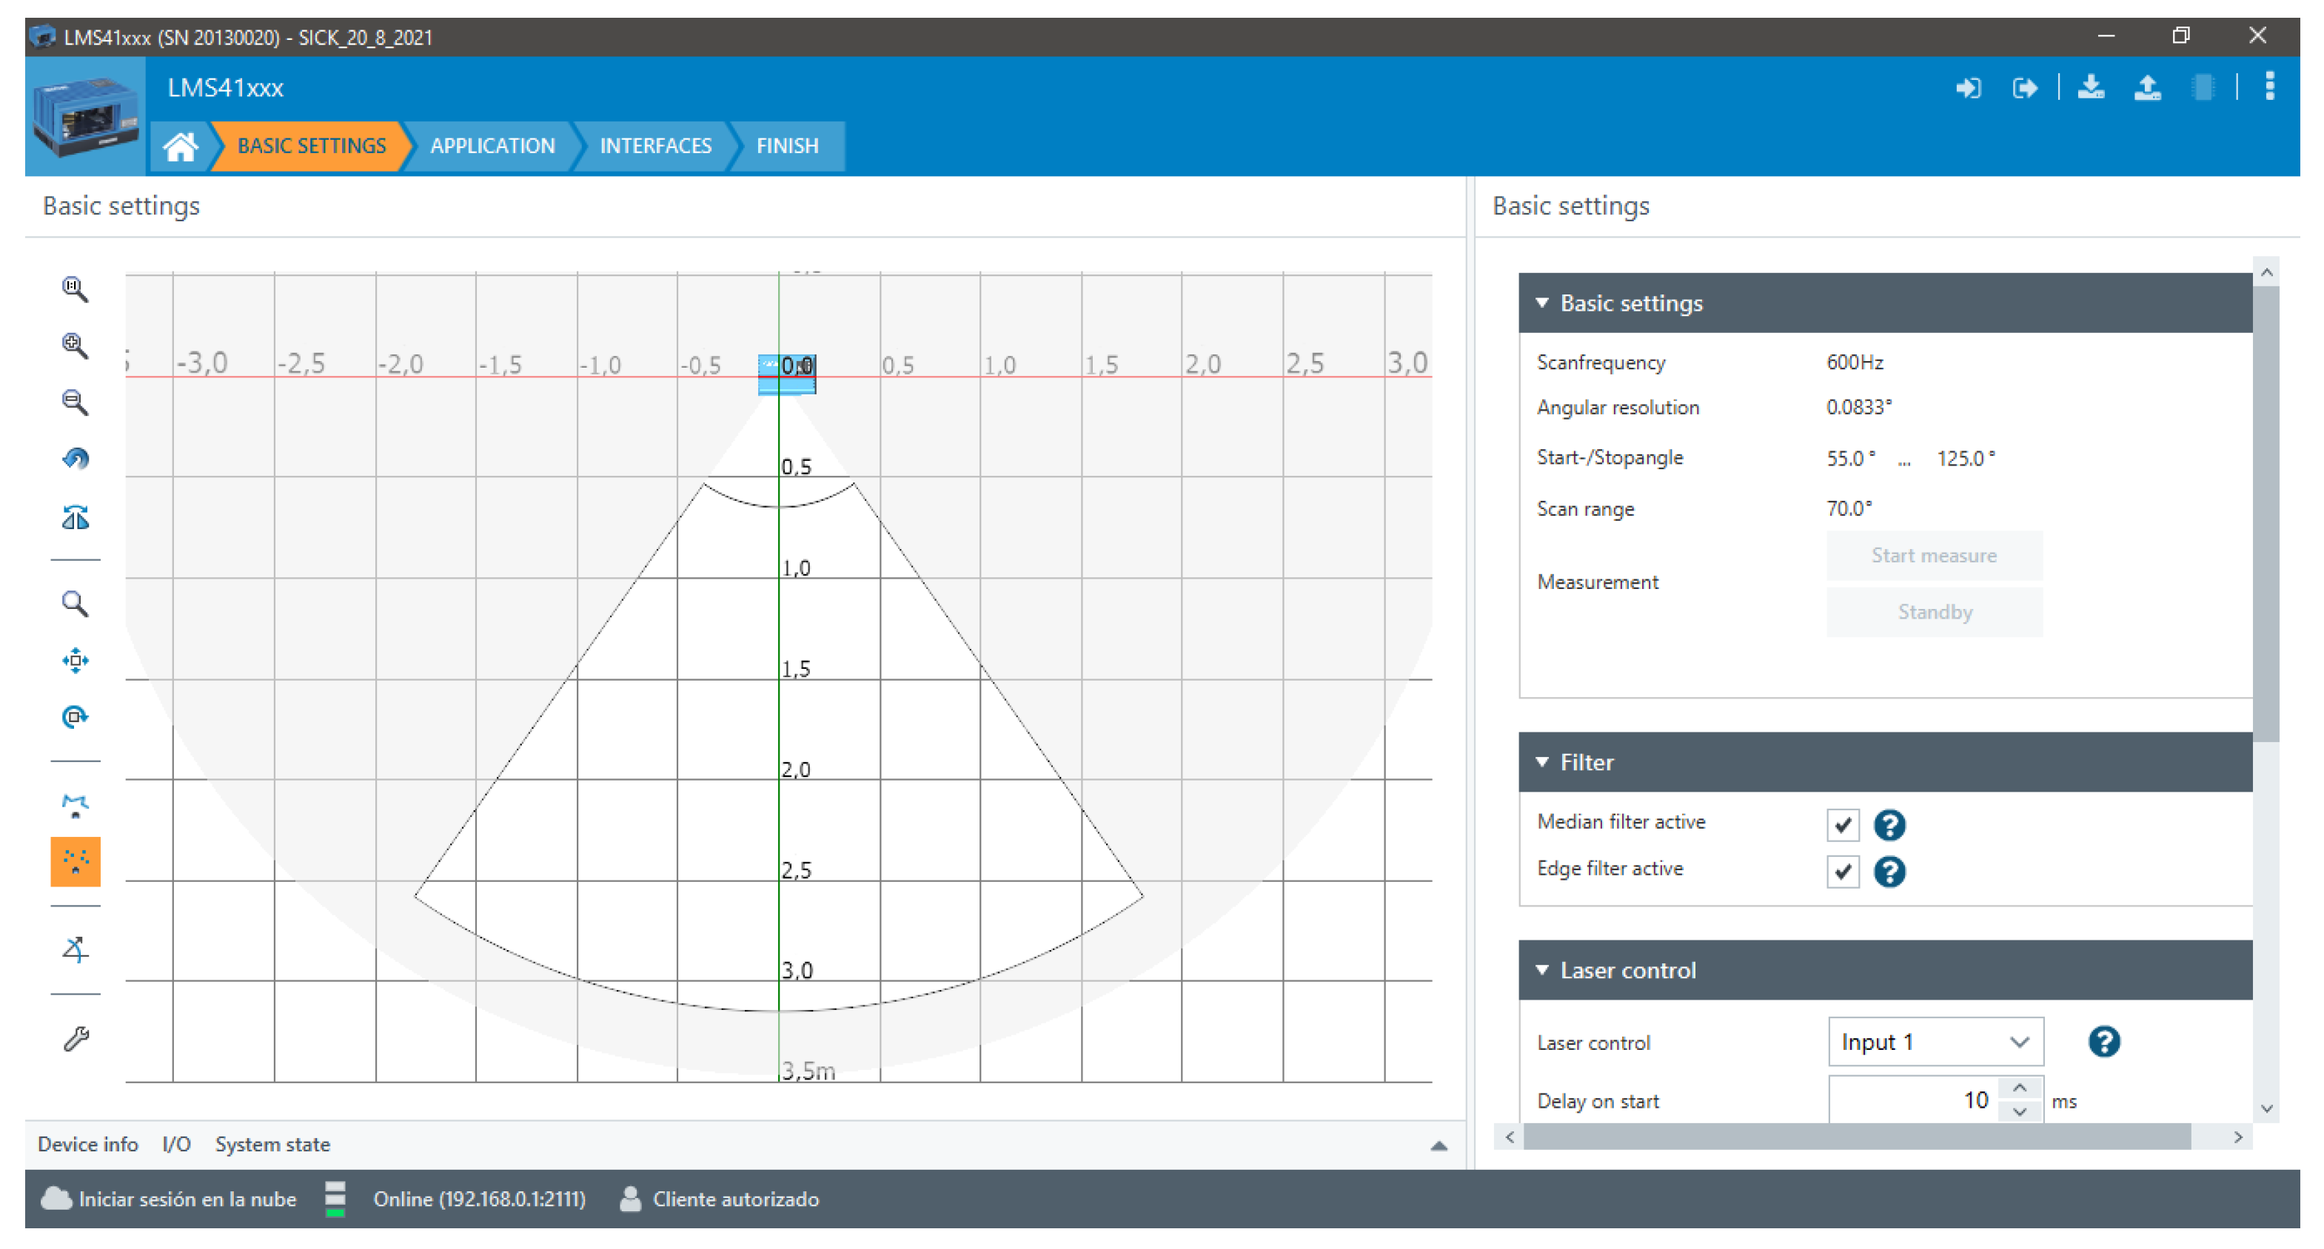This screenshot has width=2324, height=1249.
Task: Click the wrench settings icon in the sidebar
Action: tap(76, 1039)
